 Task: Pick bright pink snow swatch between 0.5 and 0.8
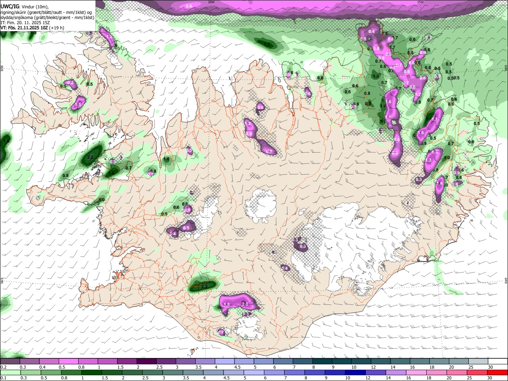pos(68,362)
